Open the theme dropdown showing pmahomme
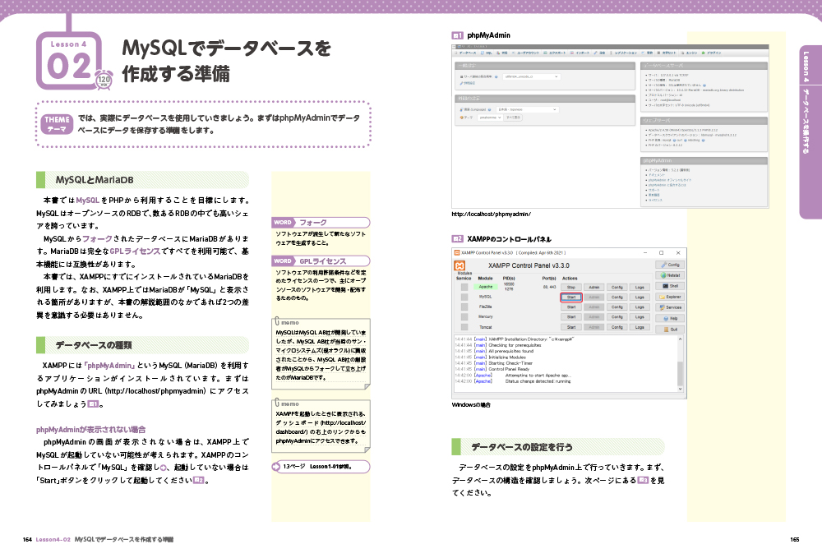 [x=490, y=118]
